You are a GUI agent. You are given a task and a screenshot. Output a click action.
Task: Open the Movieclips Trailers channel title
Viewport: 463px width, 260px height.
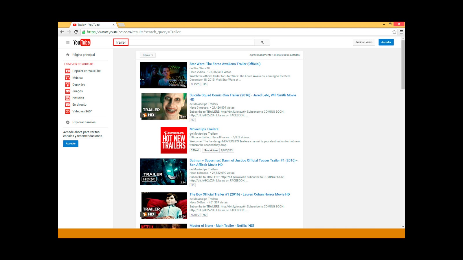(204, 129)
